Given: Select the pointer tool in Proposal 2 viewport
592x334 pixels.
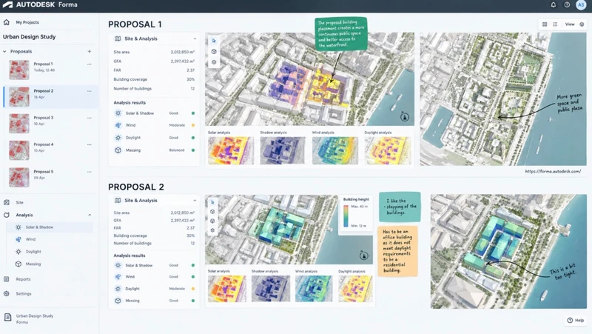Looking at the screenshot, I should pyautogui.click(x=212, y=202).
